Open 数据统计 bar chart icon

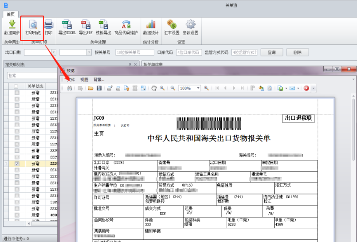(151, 24)
